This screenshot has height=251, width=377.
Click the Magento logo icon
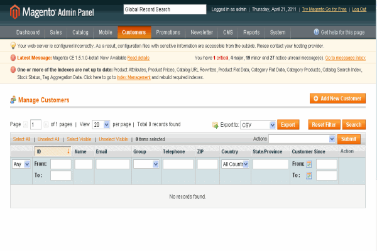coord(15,11)
